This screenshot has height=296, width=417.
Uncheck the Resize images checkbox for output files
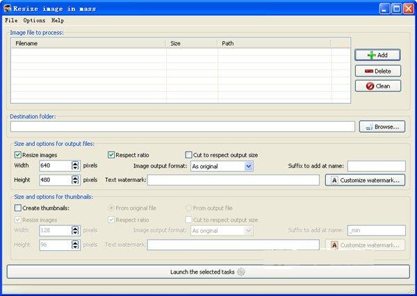coord(18,155)
